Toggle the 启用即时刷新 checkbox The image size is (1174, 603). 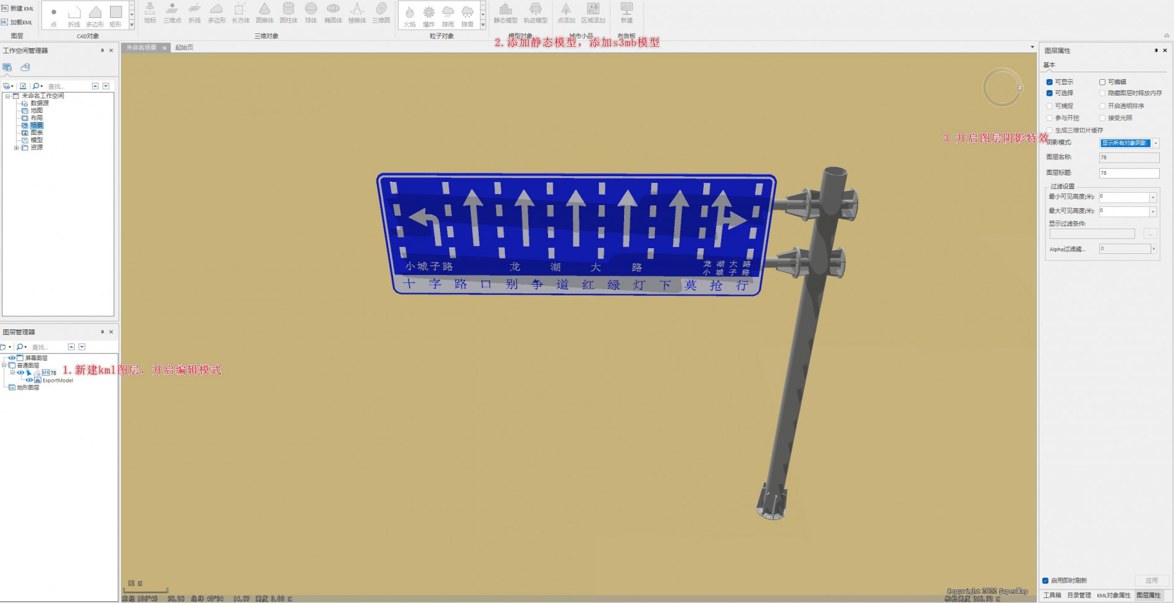[1045, 581]
